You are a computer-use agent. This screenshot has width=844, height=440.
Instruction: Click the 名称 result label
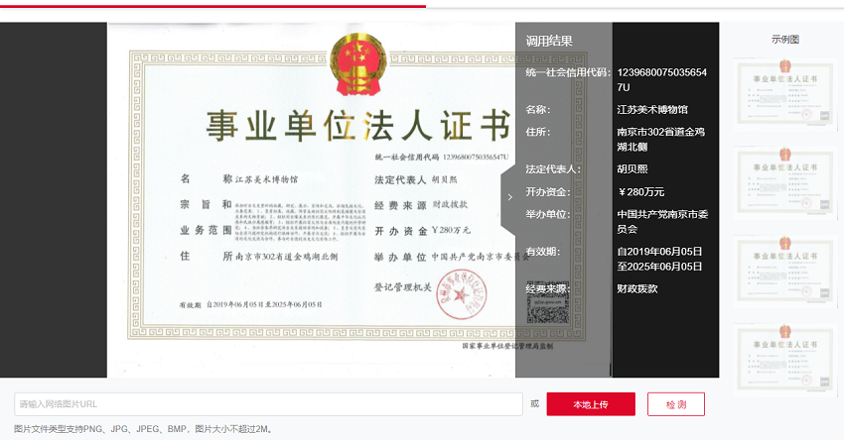tap(538, 110)
